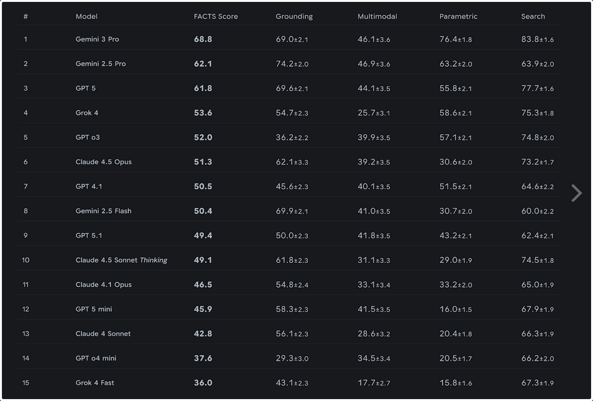Select Claude 4.1 Opus model name

103,284
